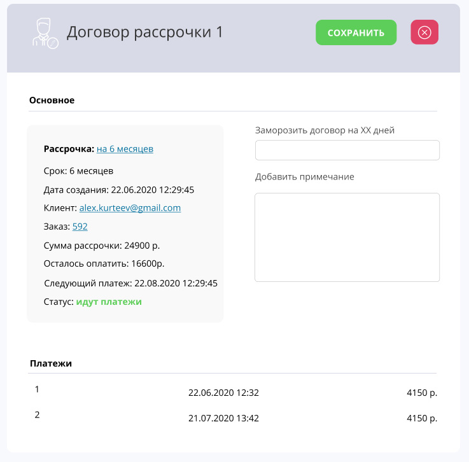
Task: Open order 592 link
Action: [80, 227]
